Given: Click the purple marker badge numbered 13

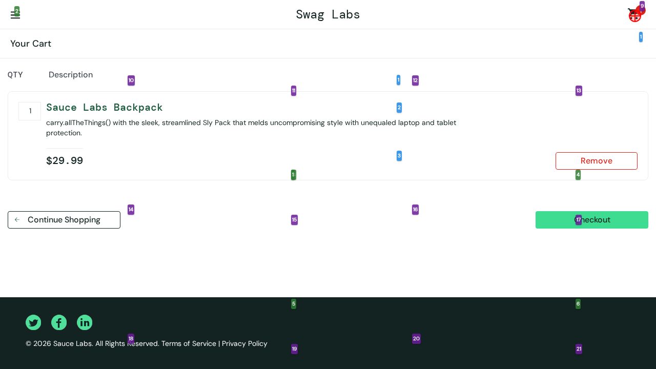Looking at the screenshot, I should [x=579, y=91].
